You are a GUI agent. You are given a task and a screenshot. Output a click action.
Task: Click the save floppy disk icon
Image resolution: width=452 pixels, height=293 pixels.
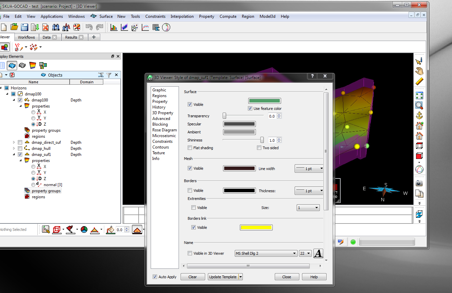pos(25,28)
